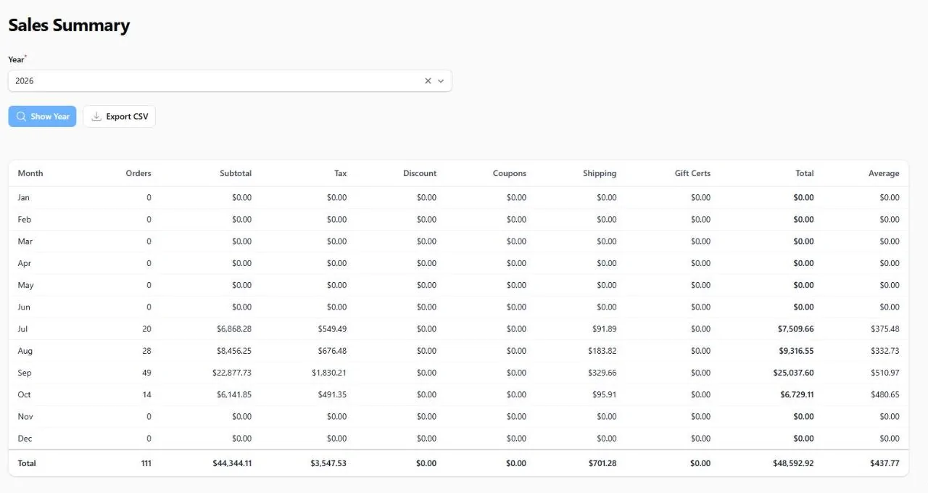Click Oct orders count 14
The image size is (928, 493).
[x=146, y=394]
